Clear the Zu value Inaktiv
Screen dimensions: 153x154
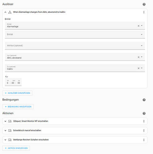pos(139,68)
